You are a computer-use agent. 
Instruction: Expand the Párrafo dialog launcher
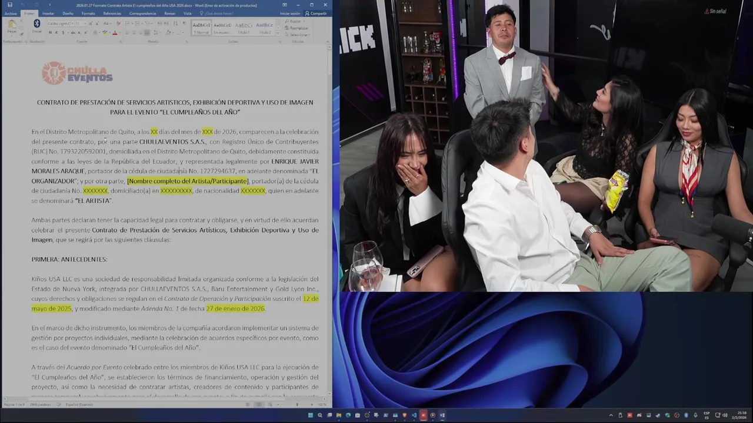pos(186,42)
